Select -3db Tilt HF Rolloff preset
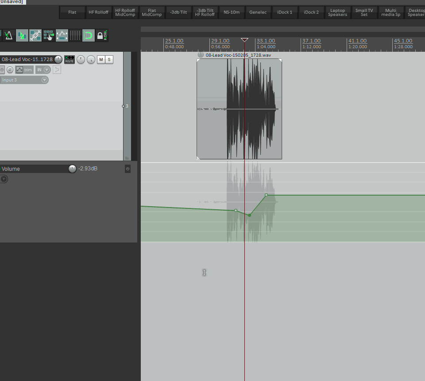Screen dimensions: 425x381 205,12
